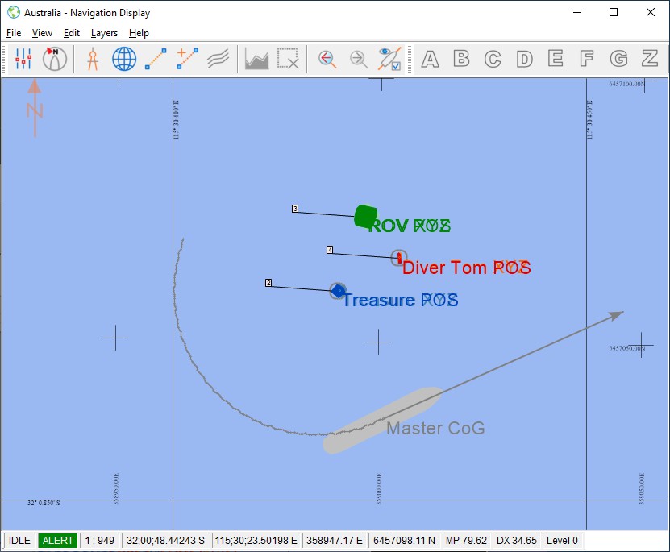Screen dimensions: 670x552
Task: Select the blue Treasure POS marker
Action: click(x=338, y=291)
